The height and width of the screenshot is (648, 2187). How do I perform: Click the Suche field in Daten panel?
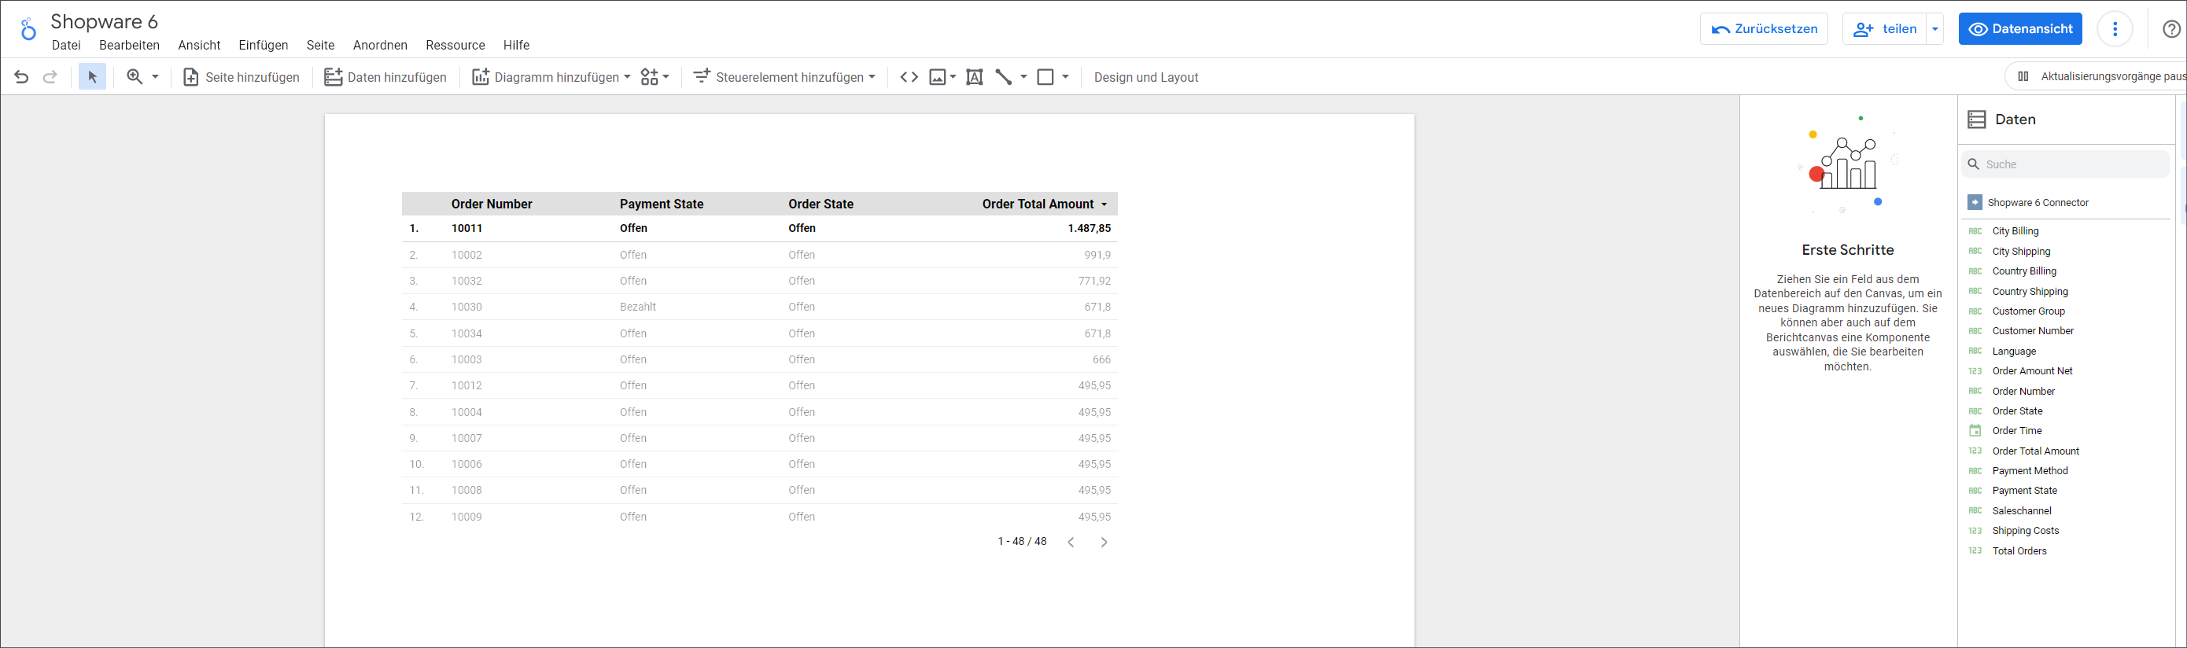click(2065, 164)
